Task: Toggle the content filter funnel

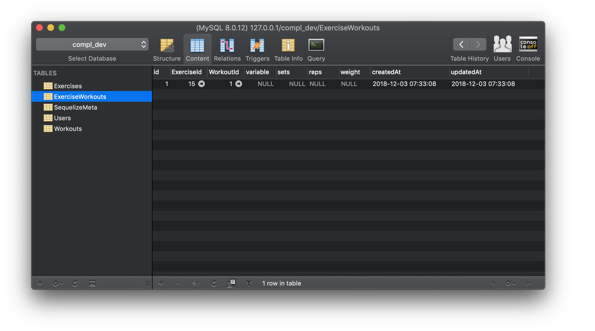Action: tap(249, 283)
